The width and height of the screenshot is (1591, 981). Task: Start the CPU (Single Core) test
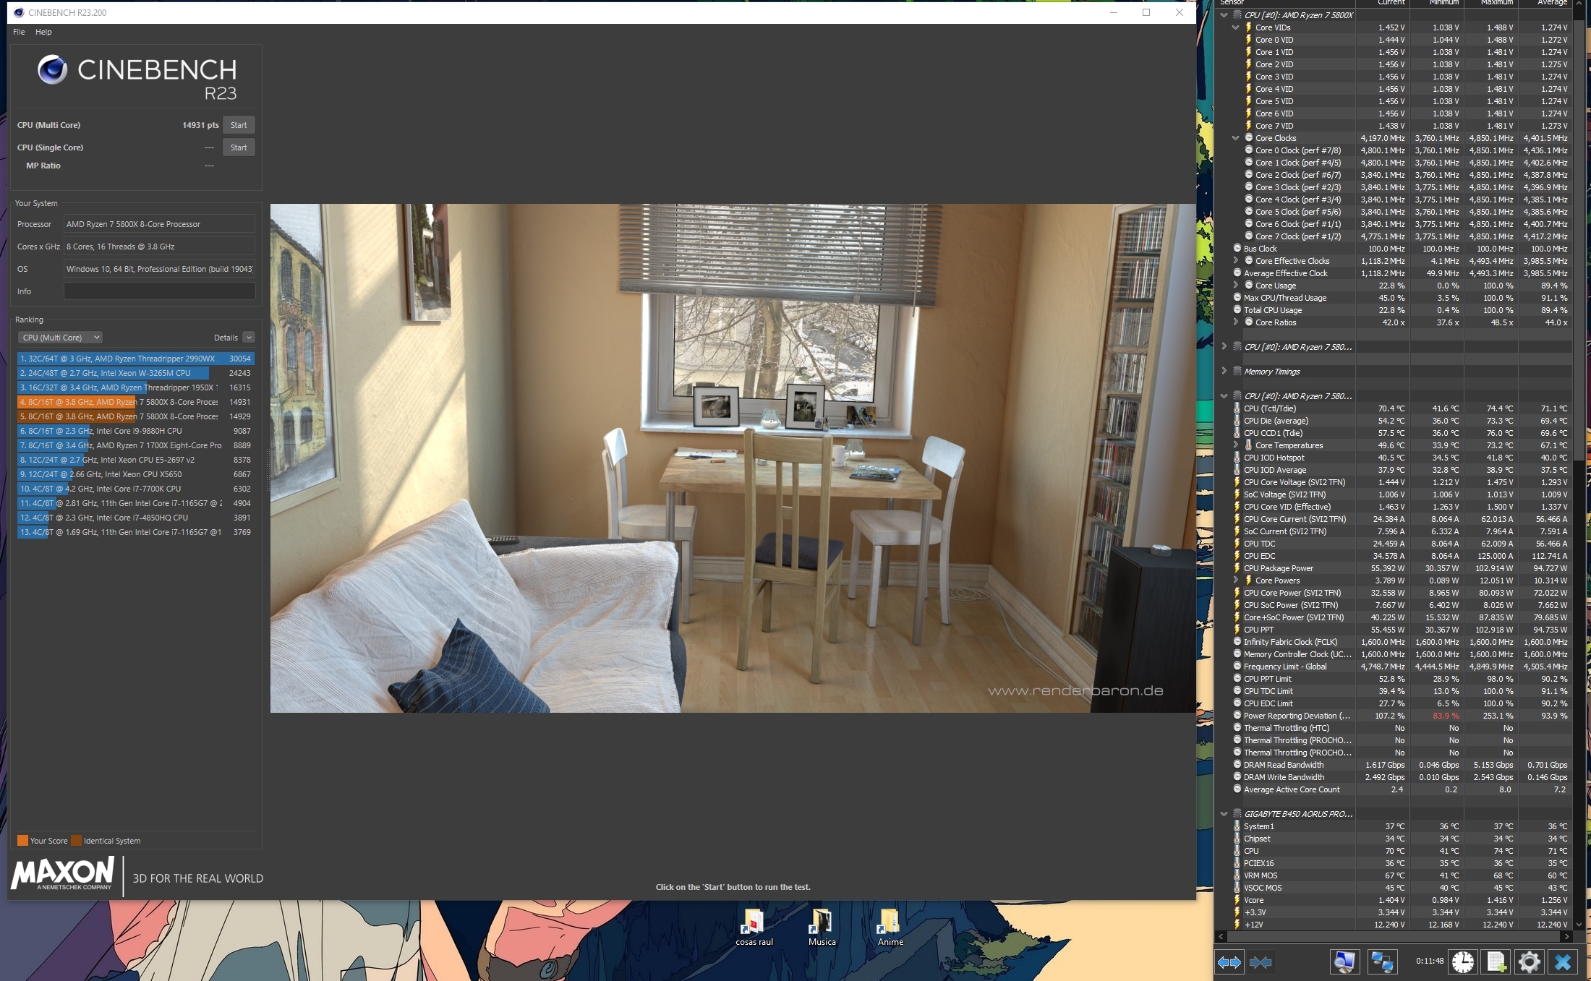[x=239, y=147]
